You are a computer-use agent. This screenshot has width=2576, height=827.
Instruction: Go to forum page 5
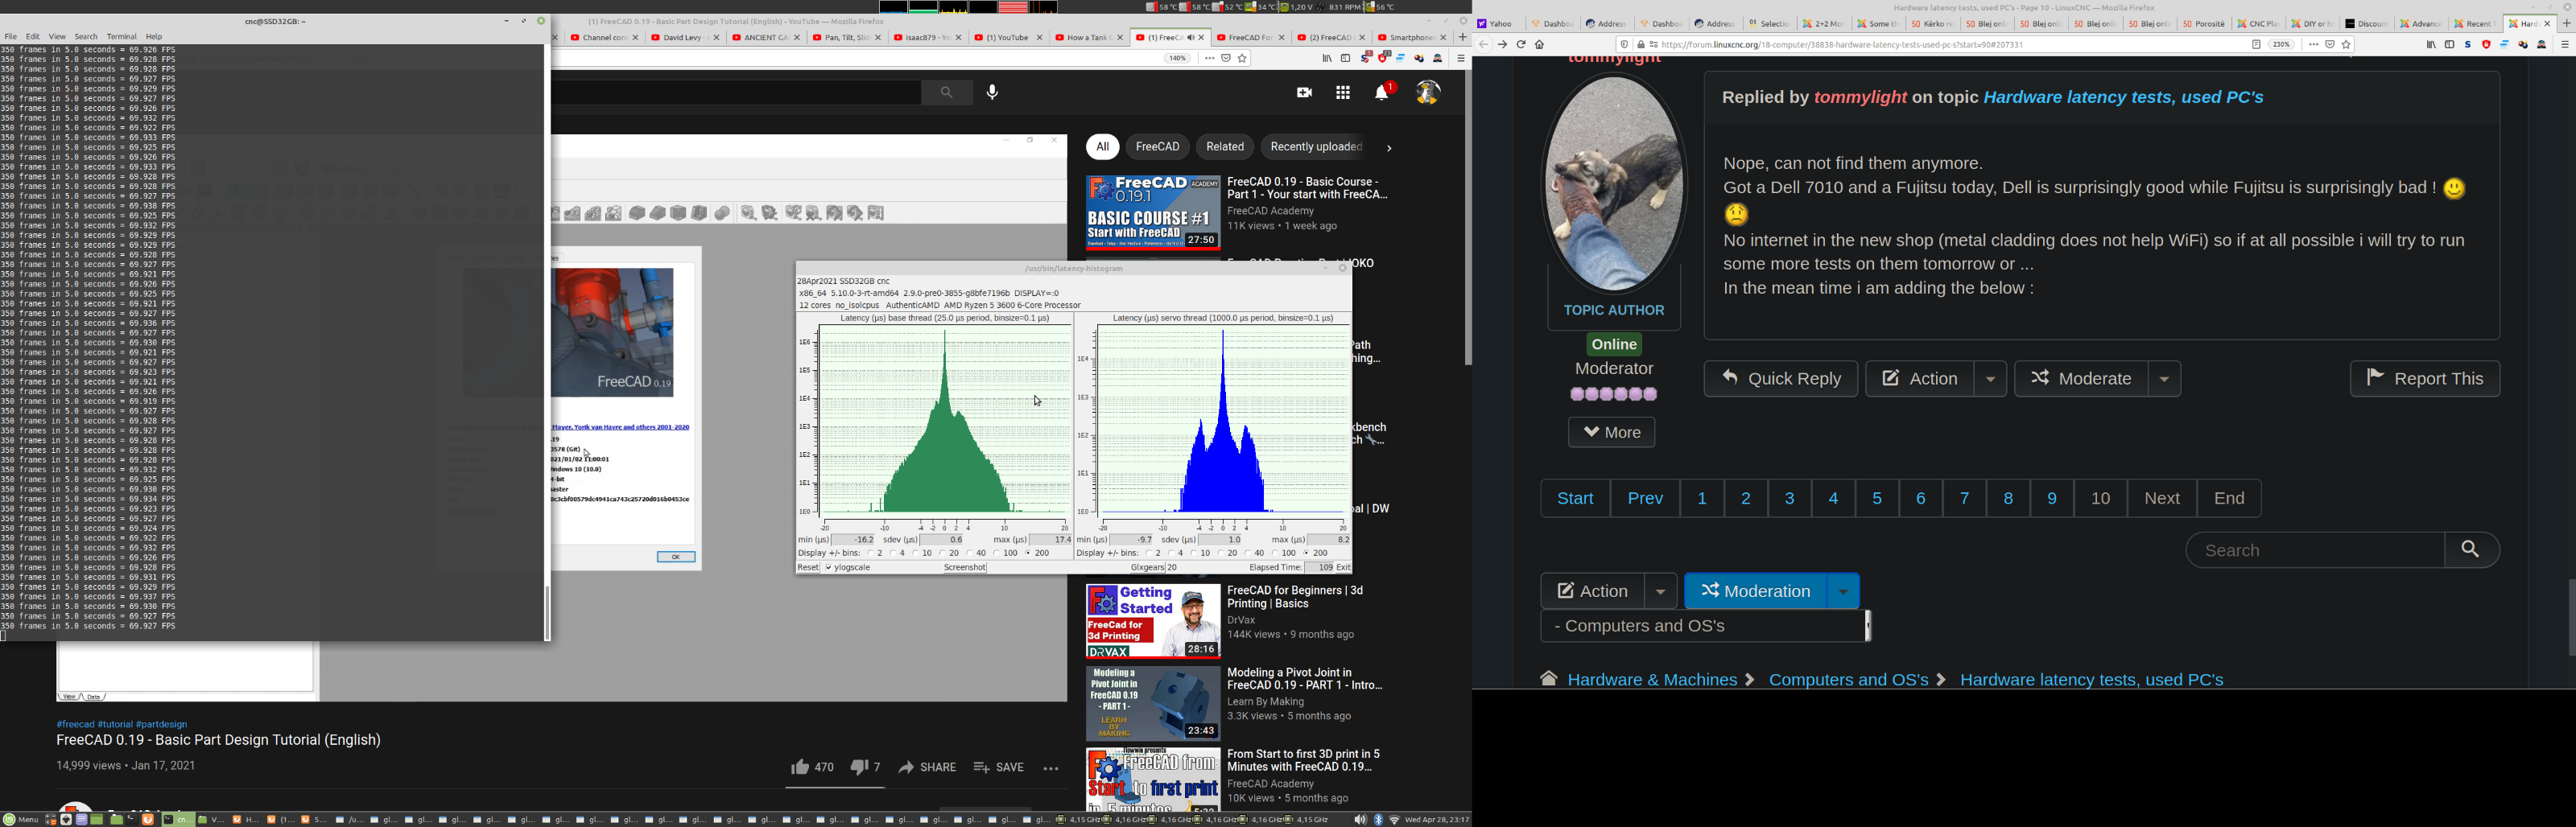coord(1877,499)
